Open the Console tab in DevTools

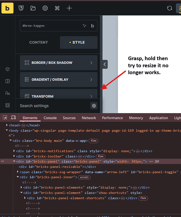pyautogui.click(x=50, y=118)
